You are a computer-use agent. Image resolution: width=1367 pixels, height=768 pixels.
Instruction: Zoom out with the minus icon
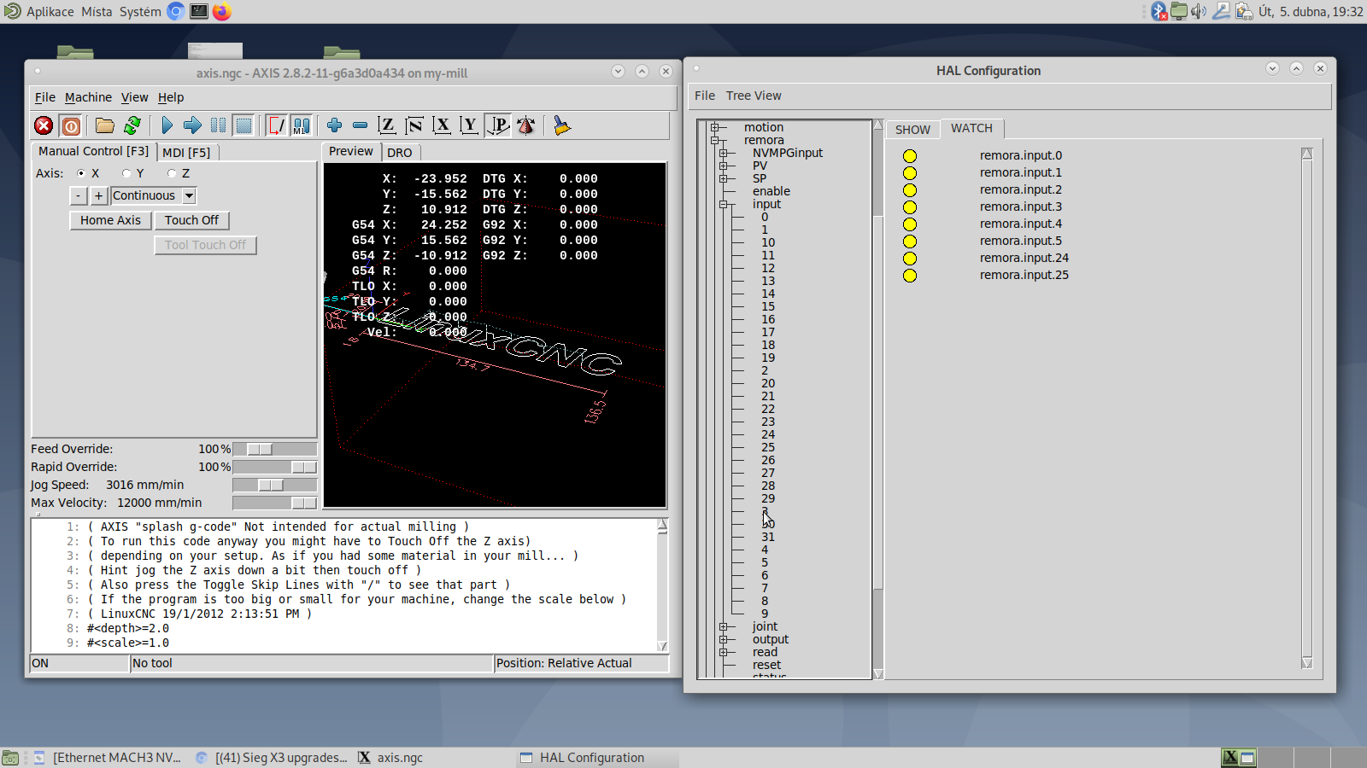(361, 125)
